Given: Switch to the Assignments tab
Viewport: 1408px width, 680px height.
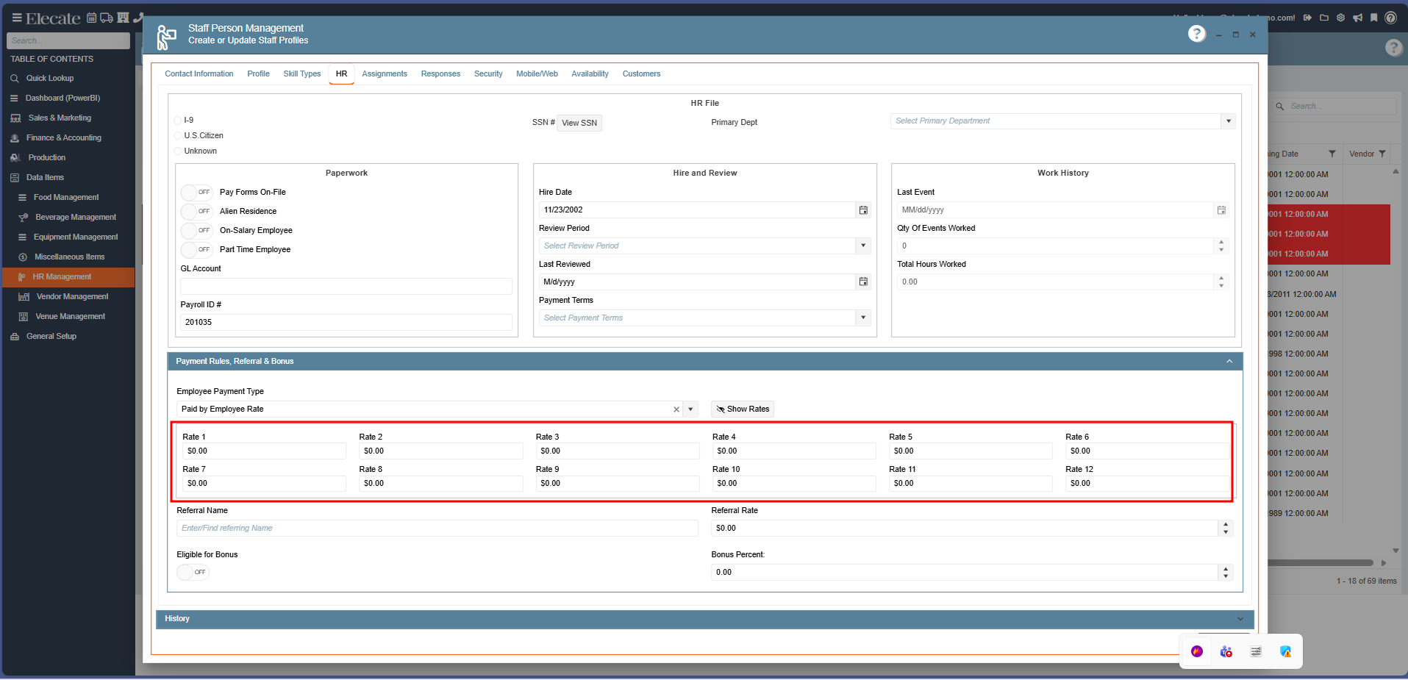Looking at the screenshot, I should tap(384, 74).
